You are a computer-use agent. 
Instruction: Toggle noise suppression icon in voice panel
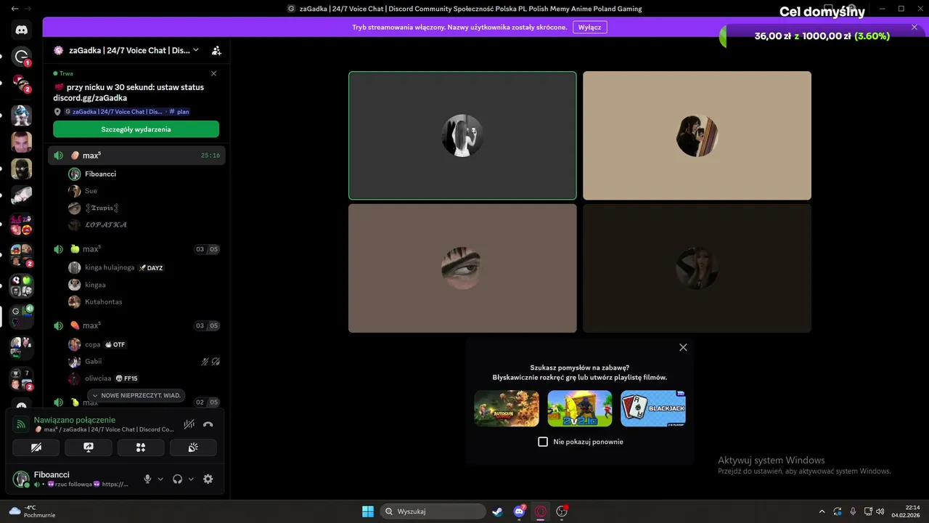point(189,424)
